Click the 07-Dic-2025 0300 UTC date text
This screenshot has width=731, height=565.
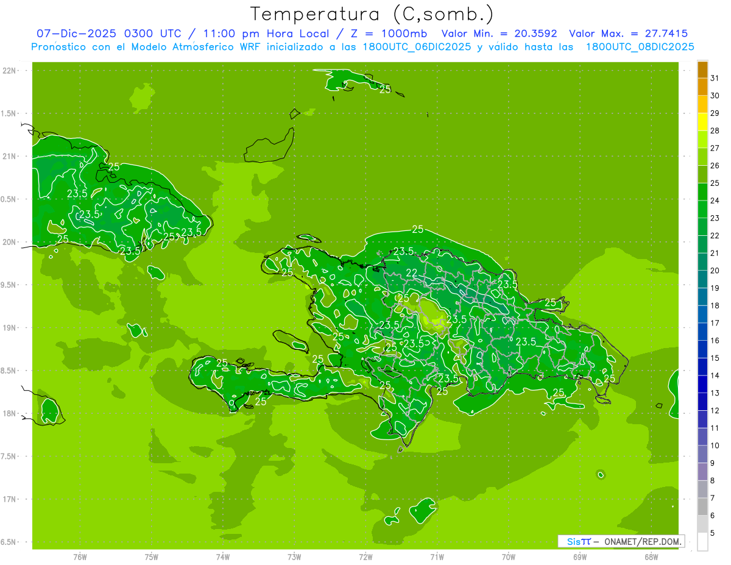108,34
